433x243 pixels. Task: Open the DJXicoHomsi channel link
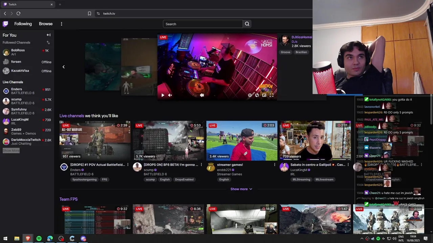(x=302, y=37)
